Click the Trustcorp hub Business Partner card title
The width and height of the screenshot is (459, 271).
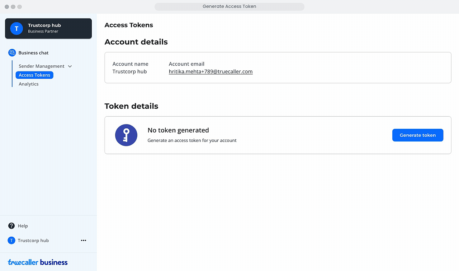point(44,25)
